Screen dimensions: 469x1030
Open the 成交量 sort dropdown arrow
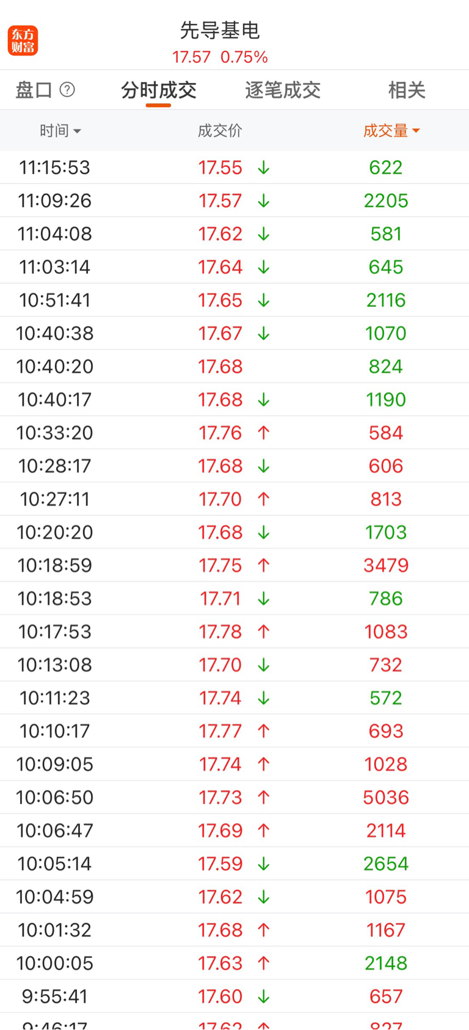416,131
